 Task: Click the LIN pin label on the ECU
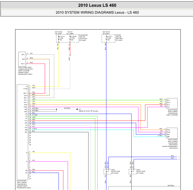click(x=26, y=114)
